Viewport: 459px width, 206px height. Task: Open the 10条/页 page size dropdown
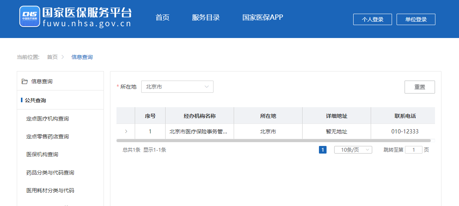(x=353, y=150)
